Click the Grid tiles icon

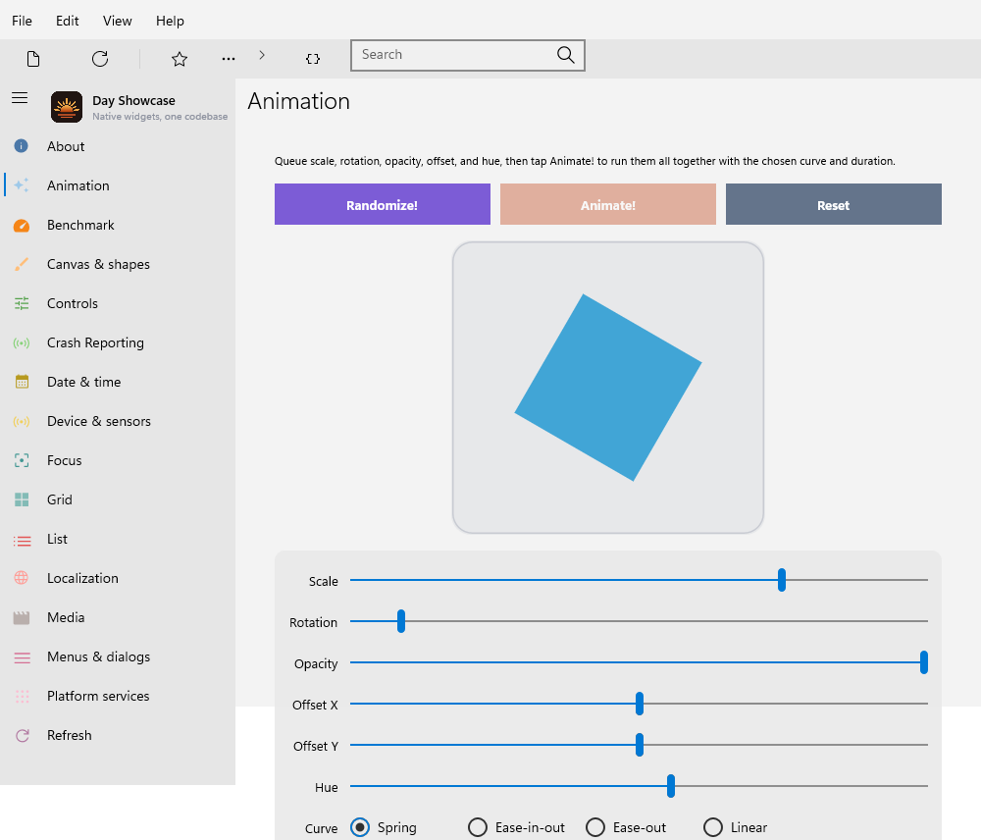22,499
